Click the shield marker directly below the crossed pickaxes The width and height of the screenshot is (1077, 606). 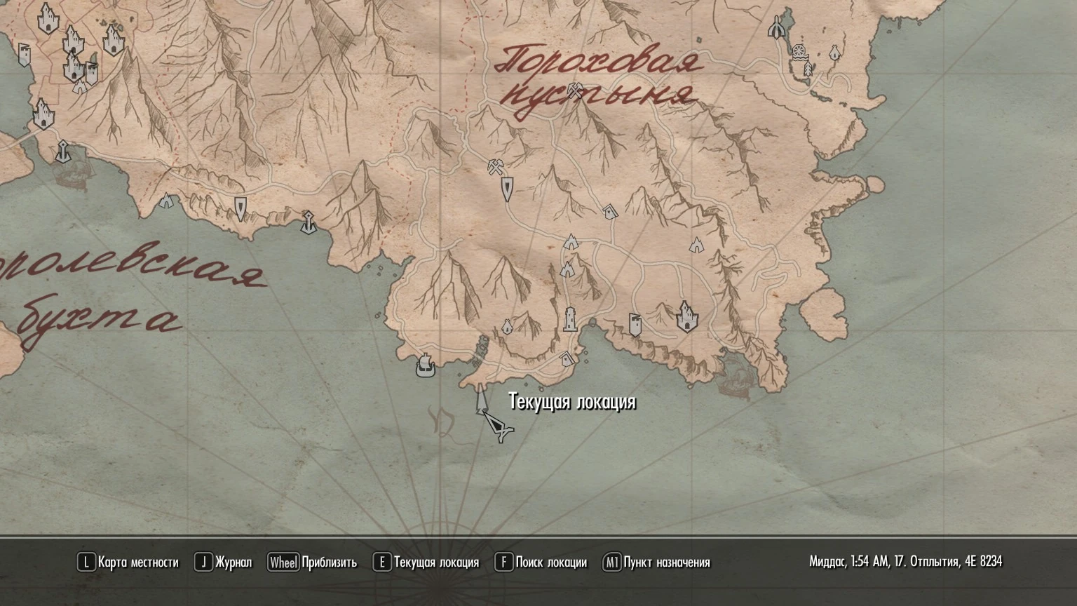(x=507, y=189)
